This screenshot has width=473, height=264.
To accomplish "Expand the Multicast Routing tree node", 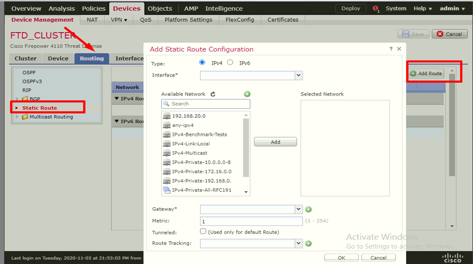I will point(17,117).
